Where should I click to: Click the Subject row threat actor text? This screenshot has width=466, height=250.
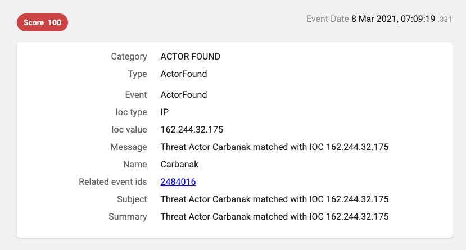(274, 199)
